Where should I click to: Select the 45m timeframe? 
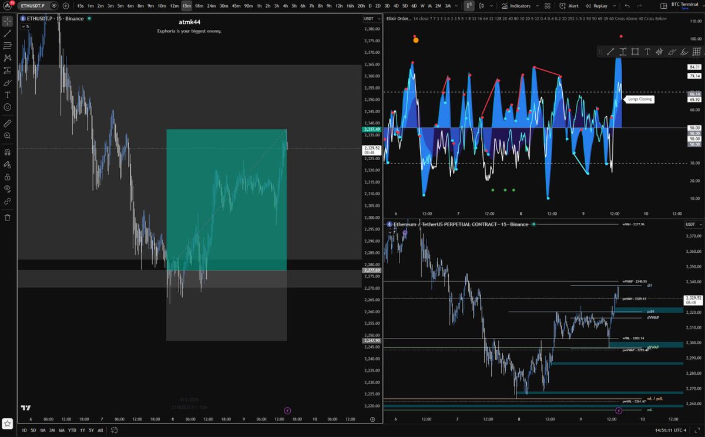tap(236, 6)
